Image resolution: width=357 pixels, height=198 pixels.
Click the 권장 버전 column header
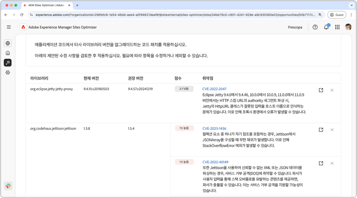pyautogui.click(x=136, y=78)
